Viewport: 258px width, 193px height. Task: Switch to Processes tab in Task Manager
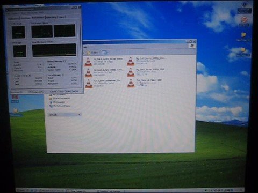pyautogui.click(x=25, y=18)
